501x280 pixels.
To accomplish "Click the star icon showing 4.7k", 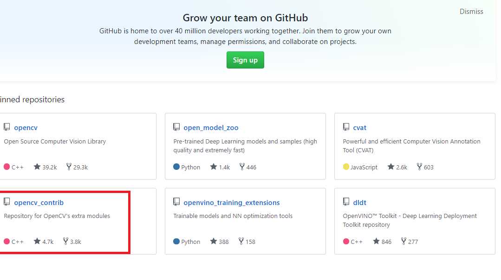I will 37,241.
